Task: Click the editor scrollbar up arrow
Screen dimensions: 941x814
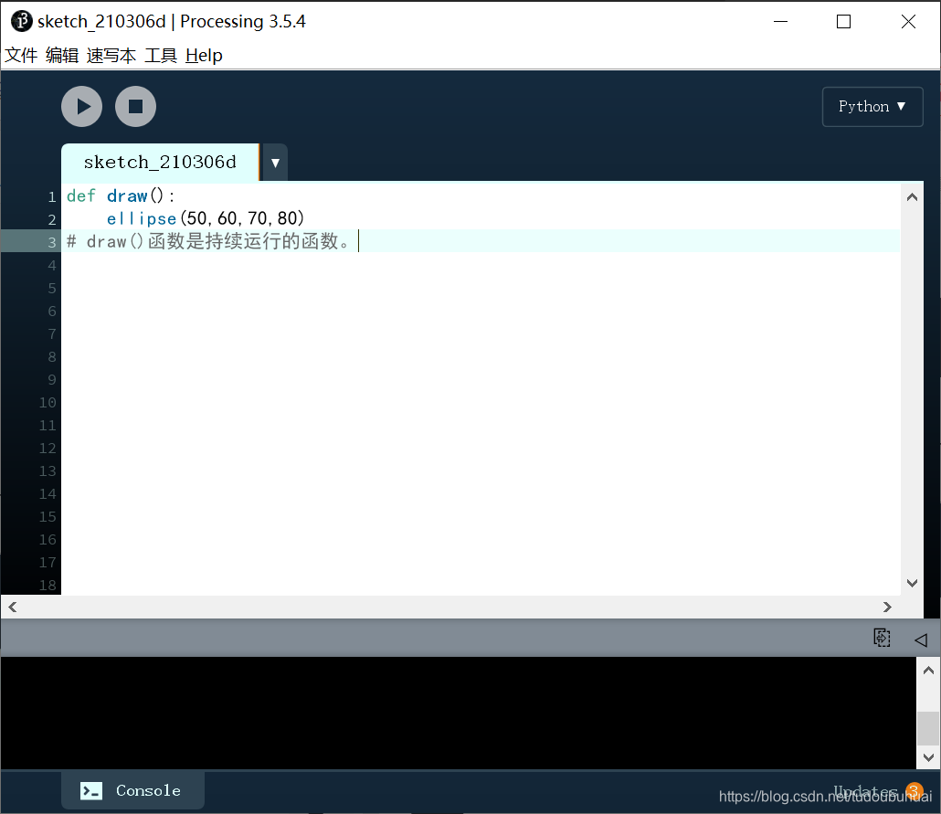Action: coord(912,196)
